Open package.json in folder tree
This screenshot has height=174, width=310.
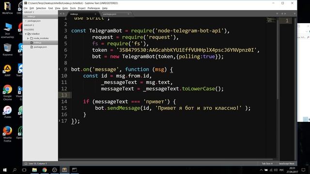coord(40,47)
